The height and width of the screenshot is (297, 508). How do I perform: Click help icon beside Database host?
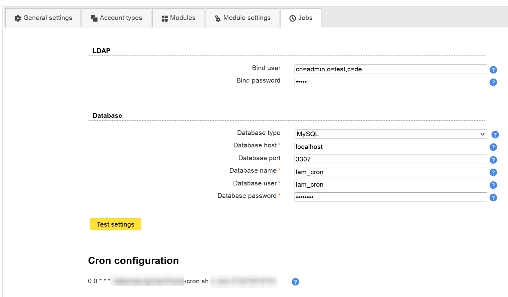[x=493, y=147]
